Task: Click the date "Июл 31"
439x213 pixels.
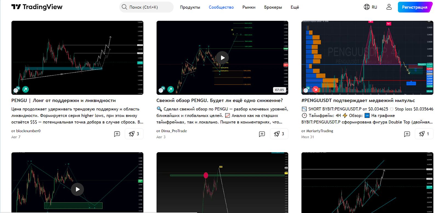Action: pos(308,137)
